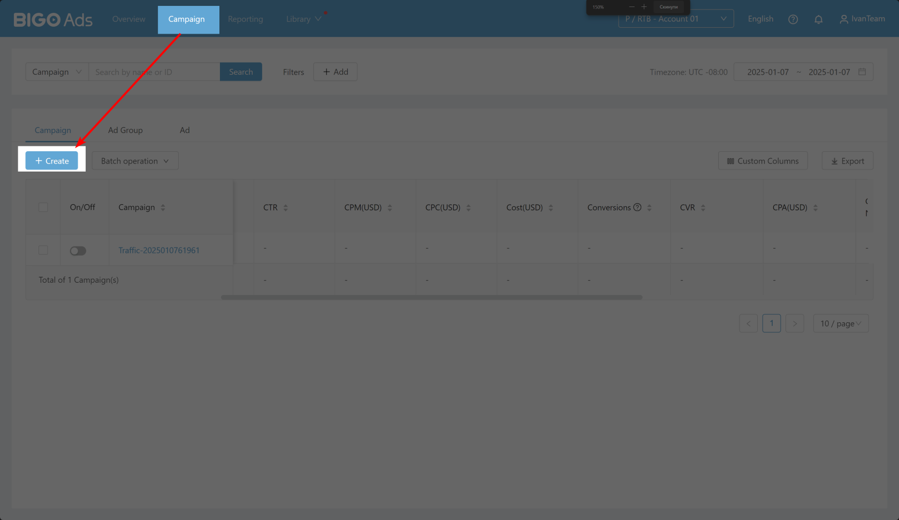This screenshot has height=520, width=899.
Task: Focus the Search by name or ID field
Action: point(154,72)
